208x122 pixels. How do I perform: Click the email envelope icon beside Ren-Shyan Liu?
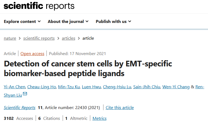point(25,94)
